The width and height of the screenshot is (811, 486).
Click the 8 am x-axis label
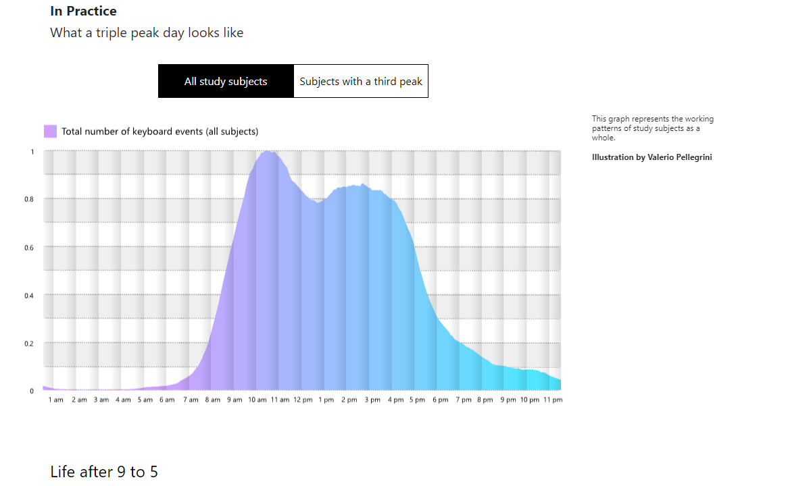click(x=212, y=400)
